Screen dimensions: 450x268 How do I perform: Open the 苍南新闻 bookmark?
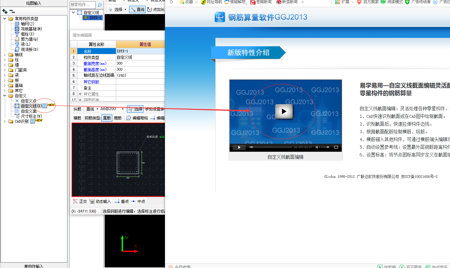coord(261,2)
